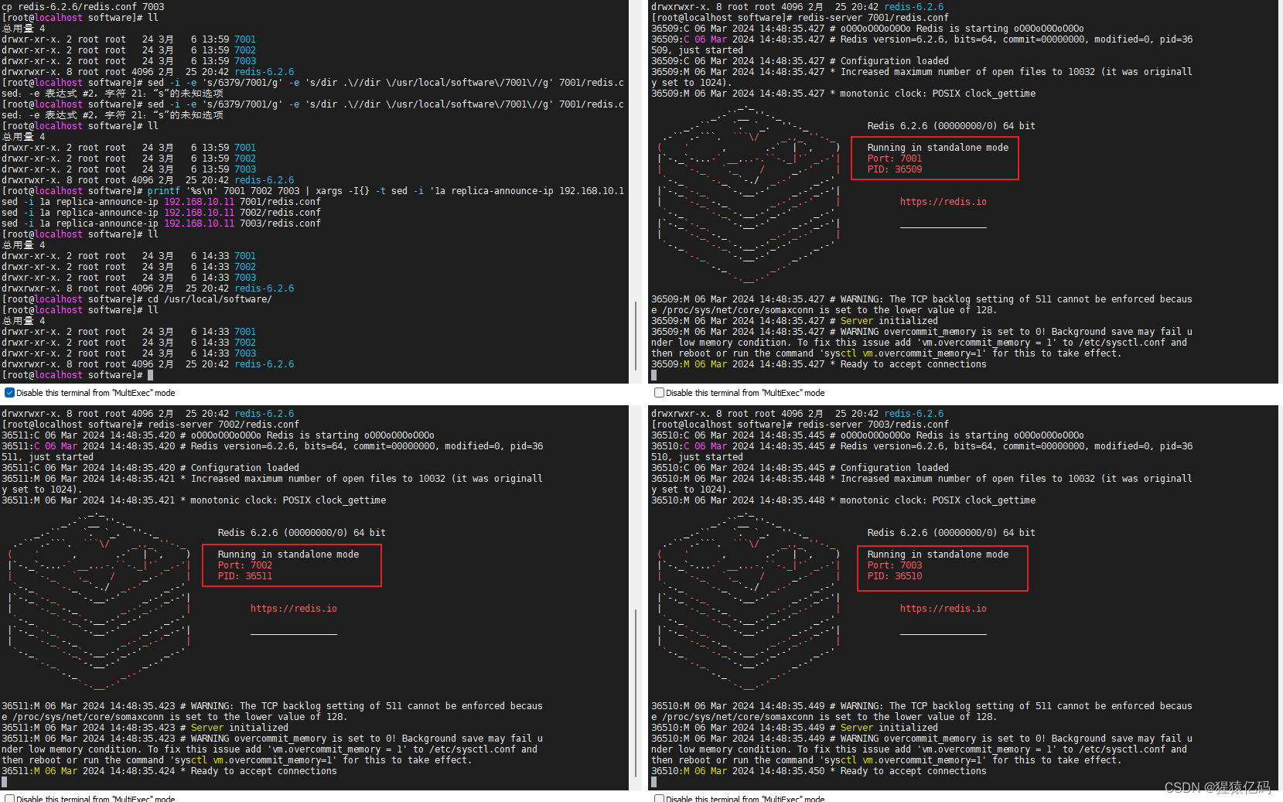Click the 'printf' xargs command line
Image resolution: width=1283 pixels, height=802 pixels.
click(386, 191)
